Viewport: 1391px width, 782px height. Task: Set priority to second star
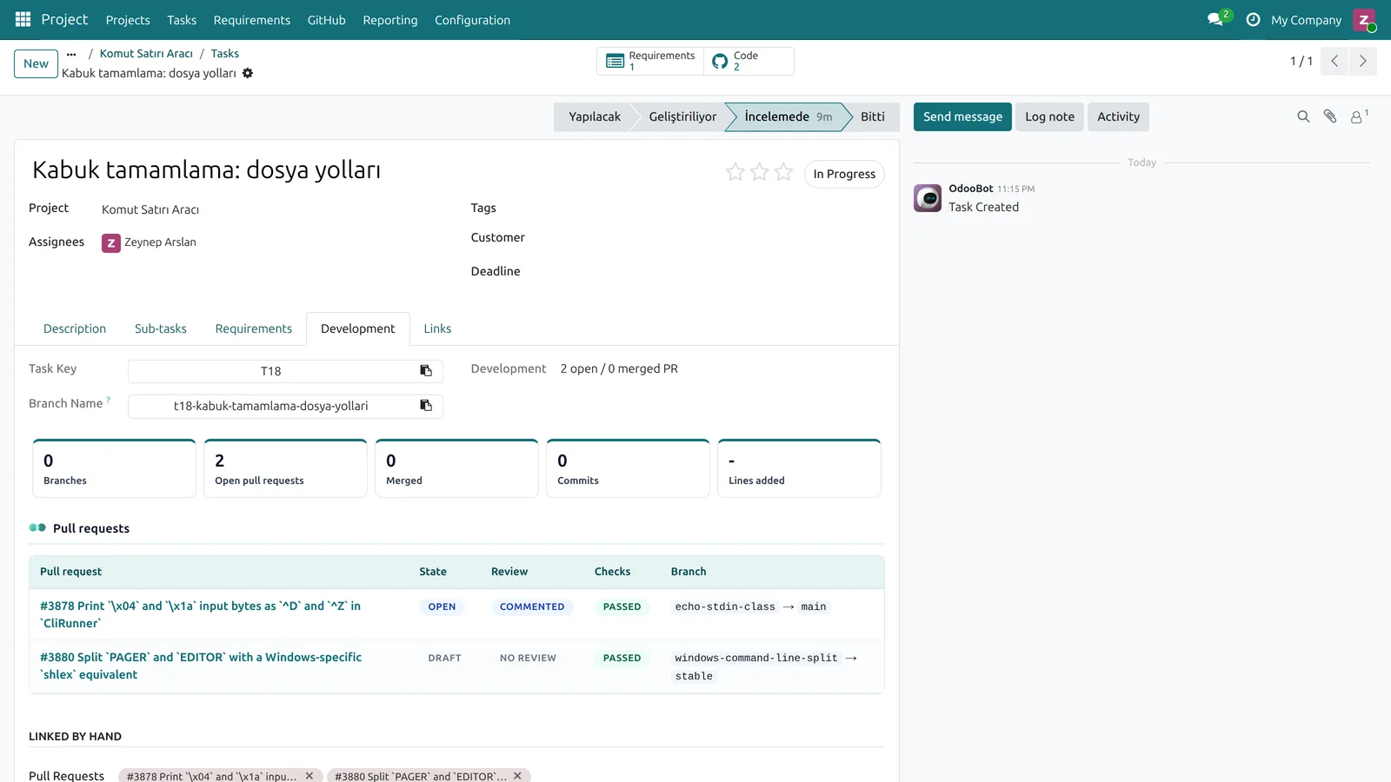(760, 172)
